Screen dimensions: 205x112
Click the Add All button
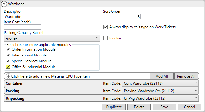(x=162, y=76)
